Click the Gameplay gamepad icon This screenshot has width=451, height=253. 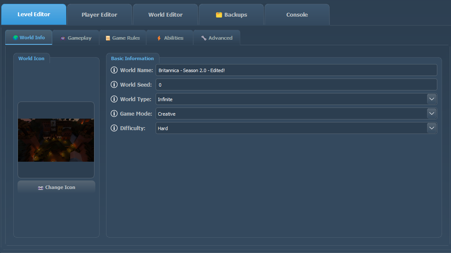point(62,38)
